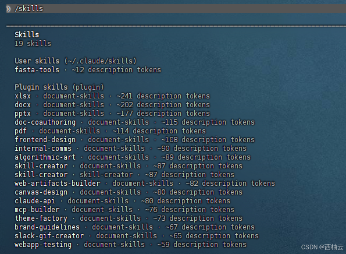This screenshot has height=254, width=346.
Task: Select the fasta-tools skill row
Action: 88,70
